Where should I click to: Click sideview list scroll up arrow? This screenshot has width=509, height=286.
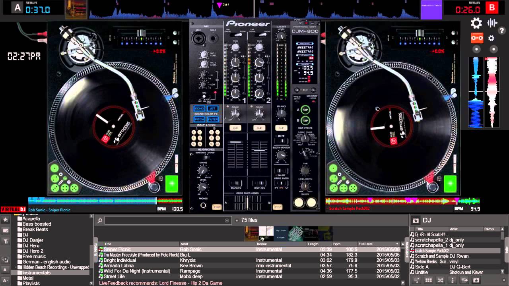point(503,229)
